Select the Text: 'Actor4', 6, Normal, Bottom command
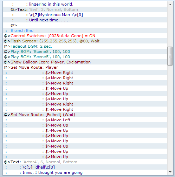The image size is (175, 177). click(x=85, y=162)
